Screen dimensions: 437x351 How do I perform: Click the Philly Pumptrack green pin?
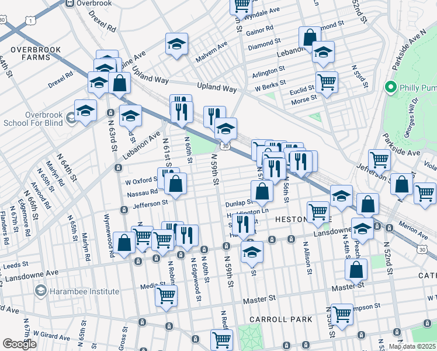tap(391, 88)
